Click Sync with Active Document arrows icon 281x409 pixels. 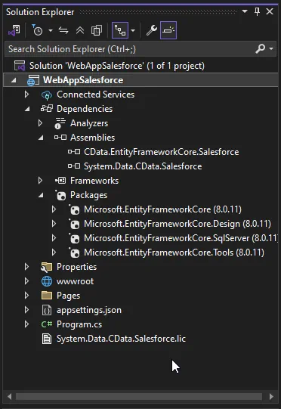click(x=63, y=30)
